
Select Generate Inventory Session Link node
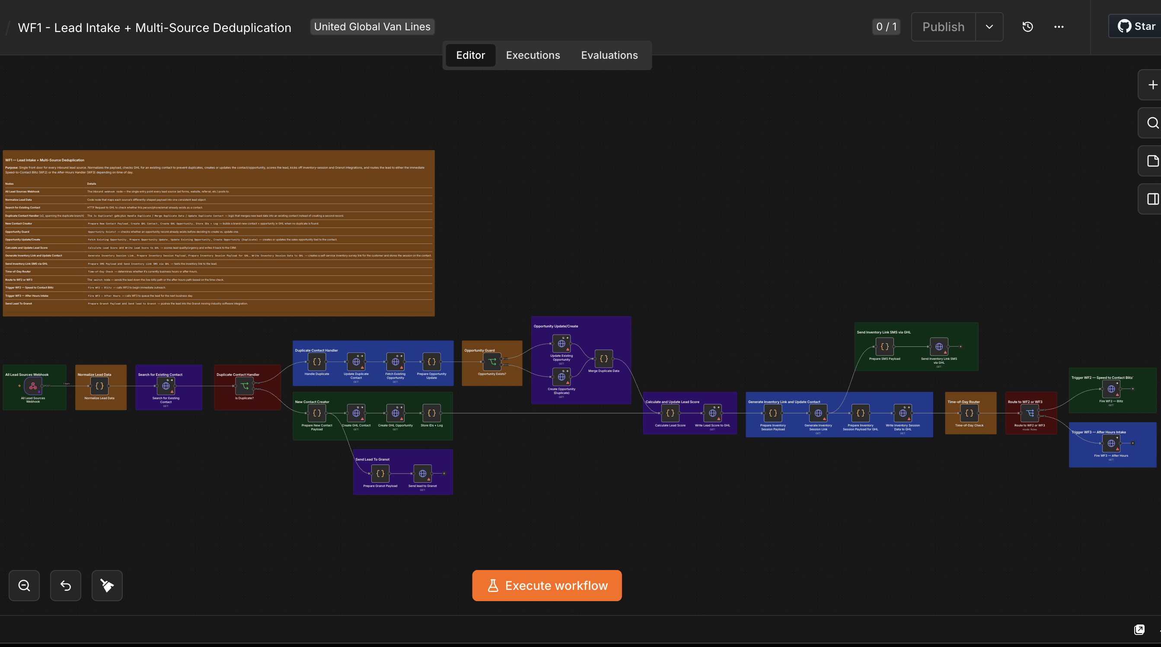(x=819, y=413)
